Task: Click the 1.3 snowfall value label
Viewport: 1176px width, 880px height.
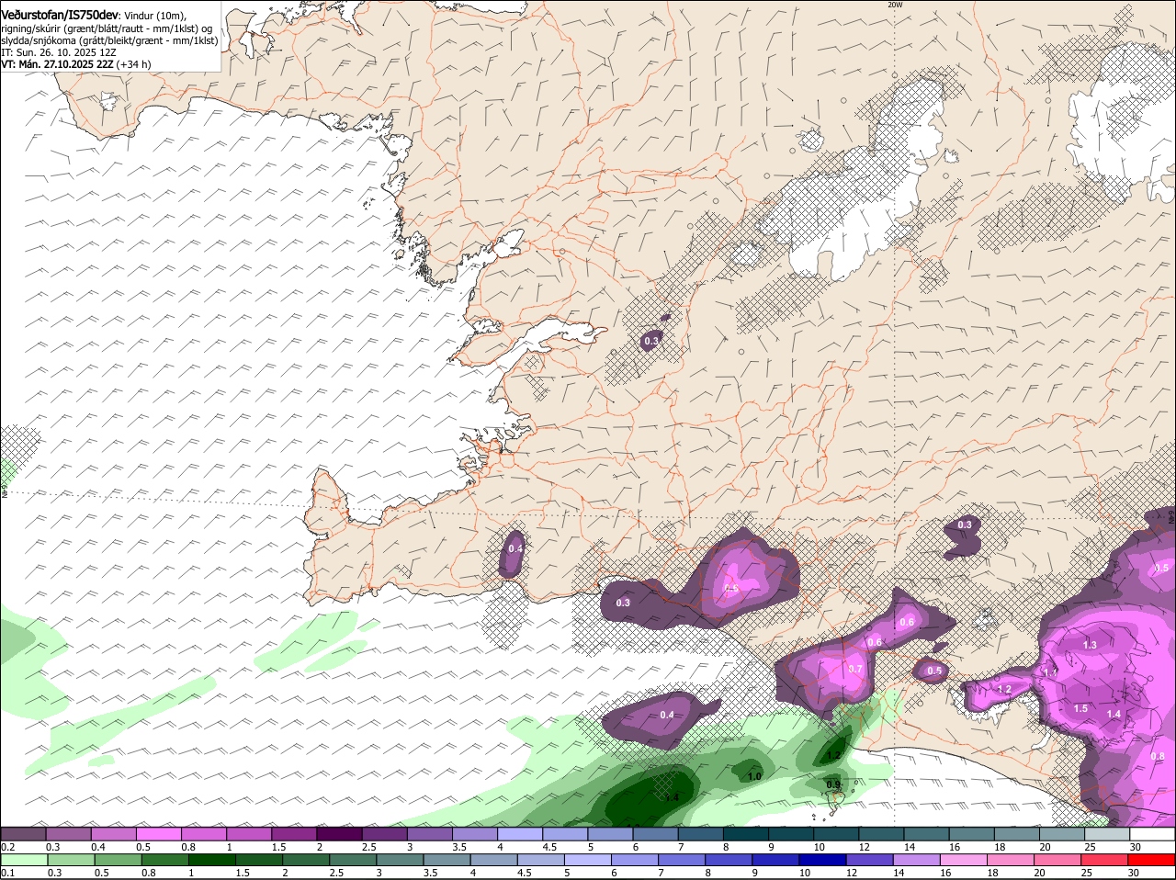Action: (1090, 645)
